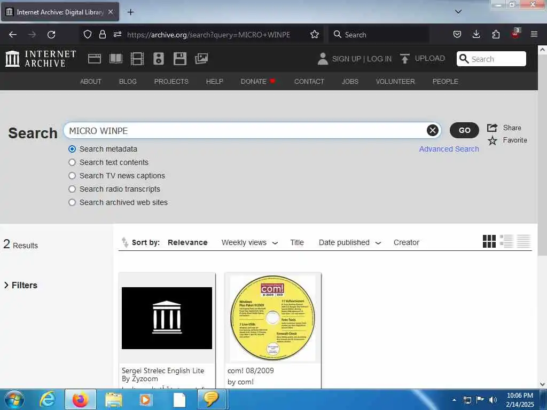Open Windows Explorer folder in taskbar

(114, 399)
